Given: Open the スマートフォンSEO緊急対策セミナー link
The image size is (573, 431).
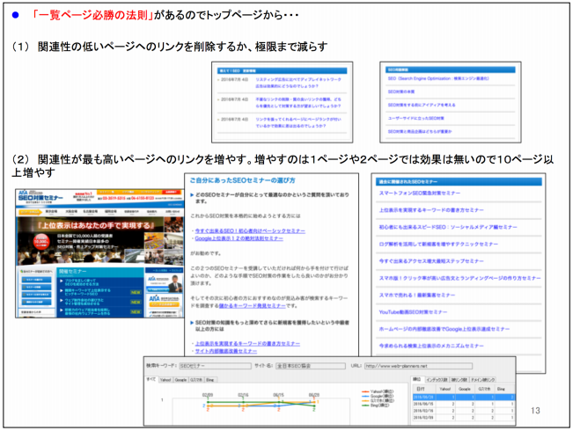Looking at the screenshot, I should pos(420,193).
